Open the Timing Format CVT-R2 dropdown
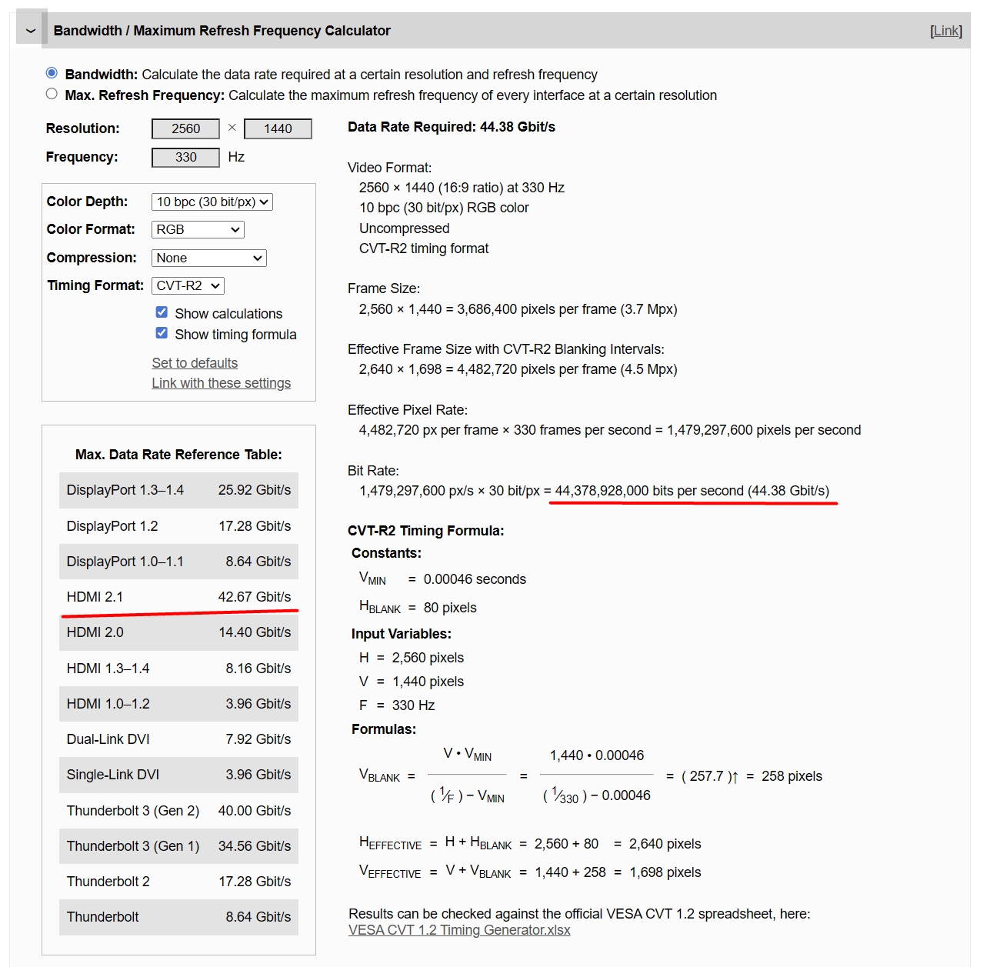 coord(188,285)
